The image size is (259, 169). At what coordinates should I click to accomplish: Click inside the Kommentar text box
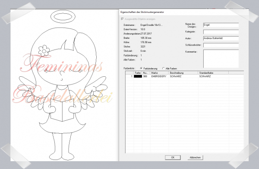click(221, 59)
